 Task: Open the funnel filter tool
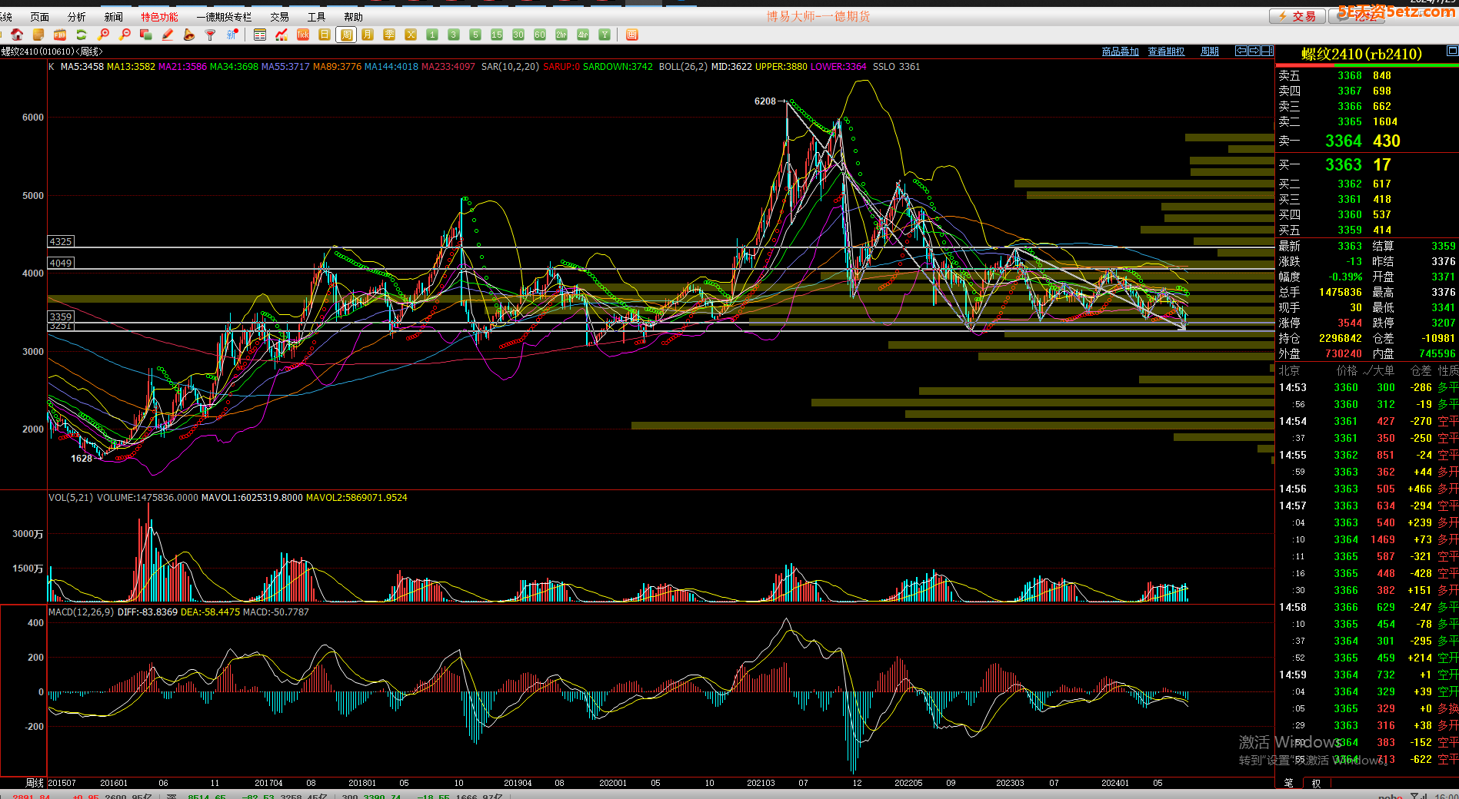pos(210,35)
